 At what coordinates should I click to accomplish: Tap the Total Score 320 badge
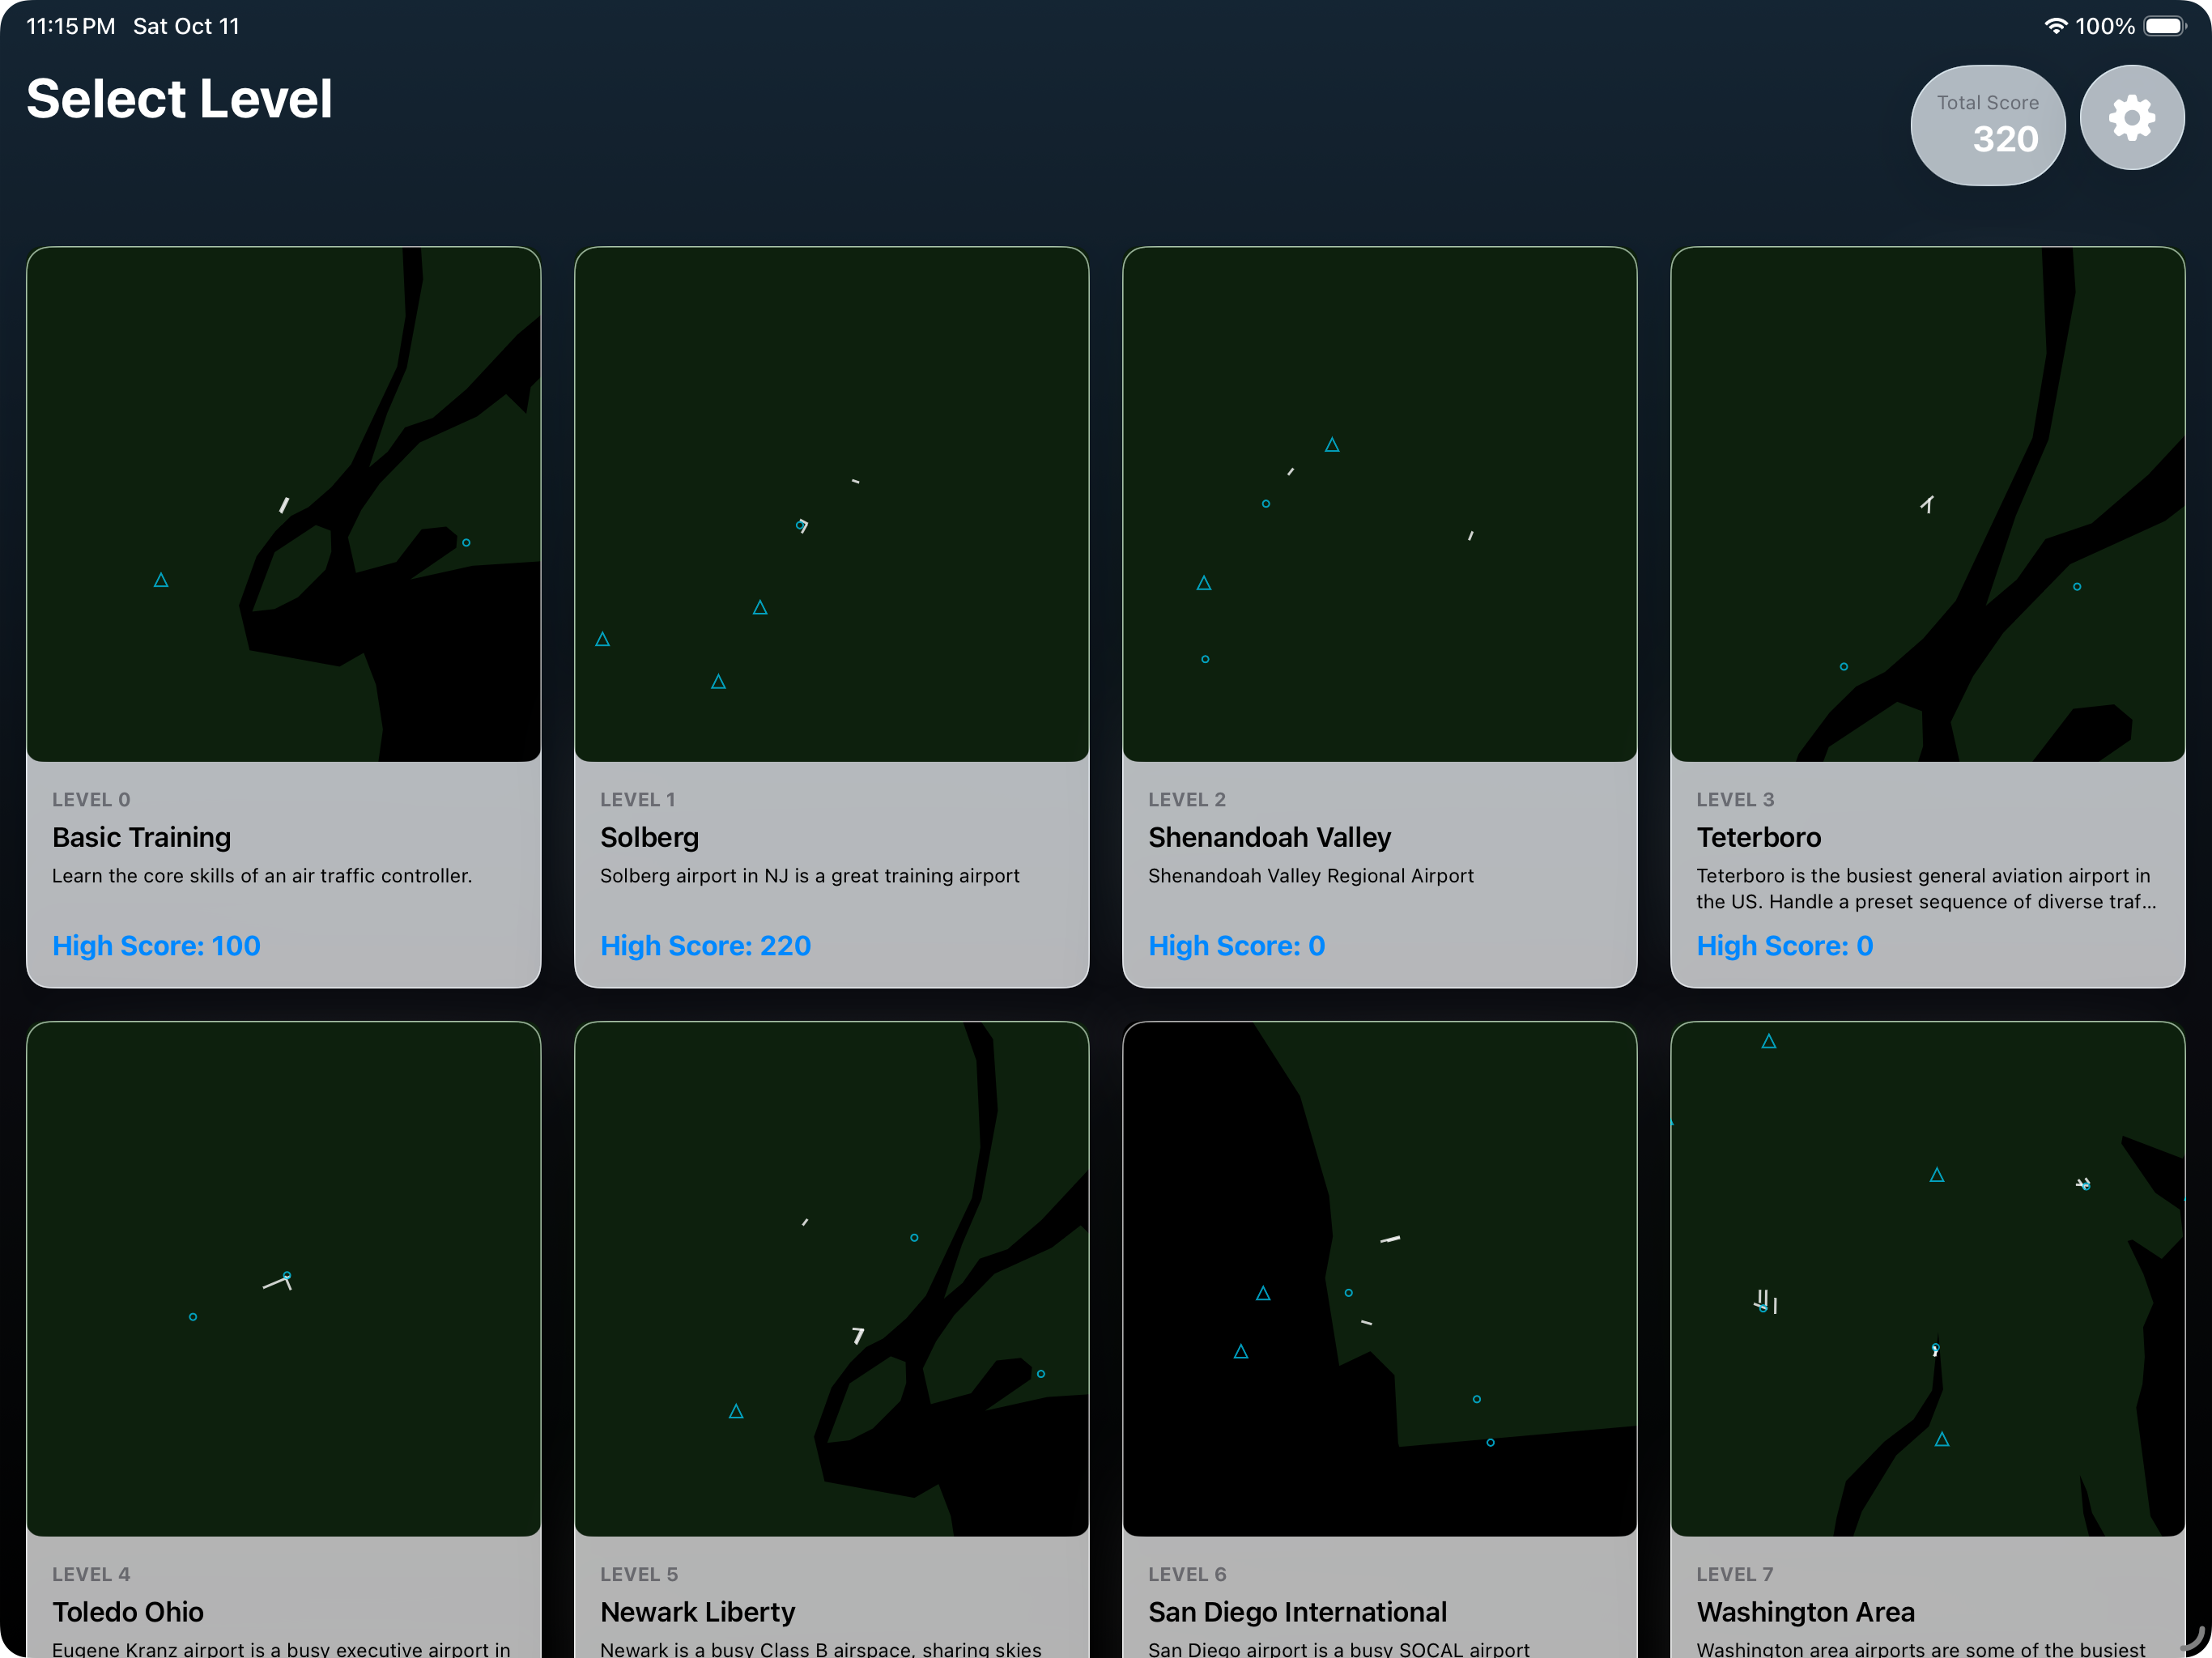(x=1987, y=125)
